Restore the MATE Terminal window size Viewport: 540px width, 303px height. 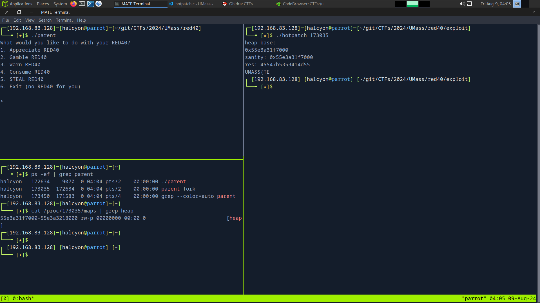19,12
